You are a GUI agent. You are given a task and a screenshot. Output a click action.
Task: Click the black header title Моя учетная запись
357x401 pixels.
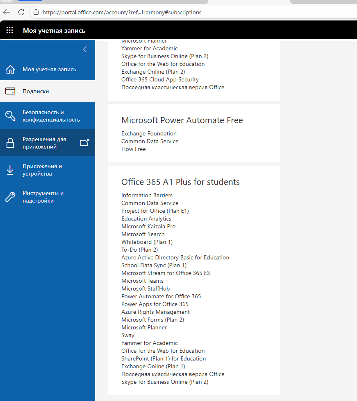coord(54,30)
